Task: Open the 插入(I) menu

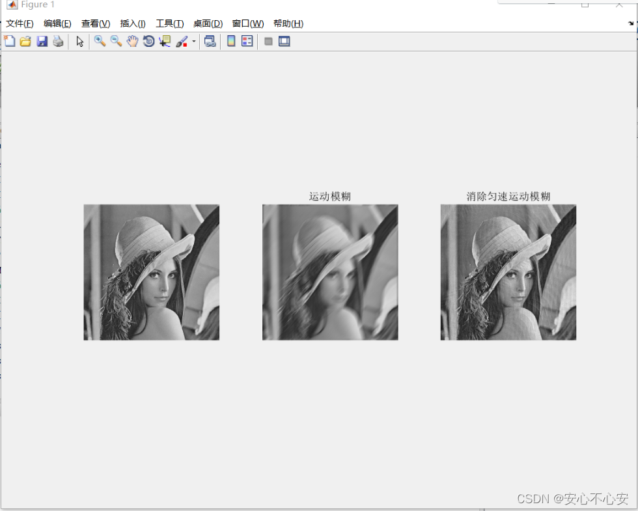Action: tap(133, 23)
